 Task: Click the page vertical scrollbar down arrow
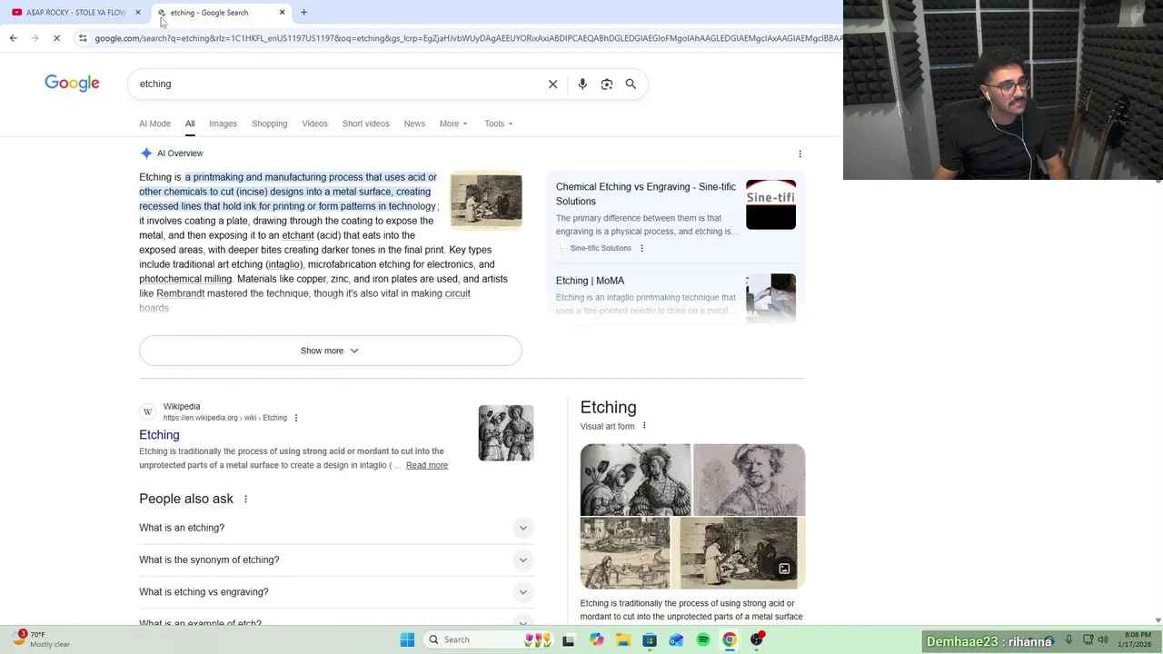point(1158,620)
